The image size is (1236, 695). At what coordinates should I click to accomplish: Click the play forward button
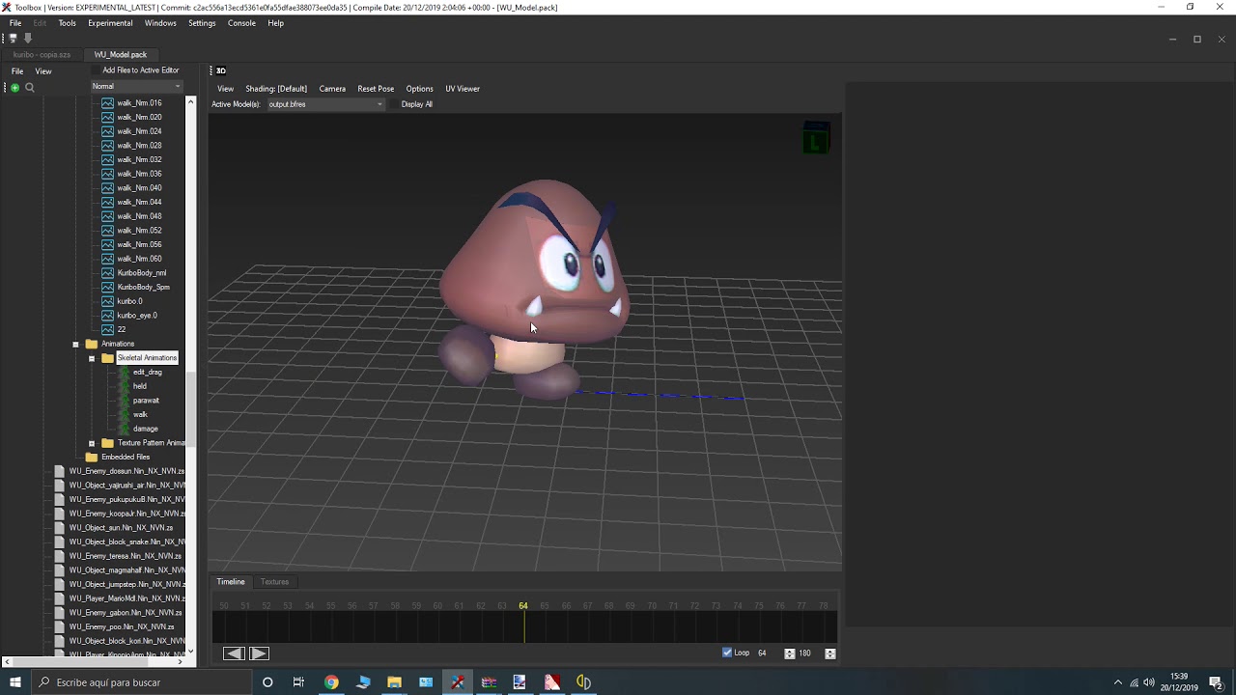pos(259,653)
